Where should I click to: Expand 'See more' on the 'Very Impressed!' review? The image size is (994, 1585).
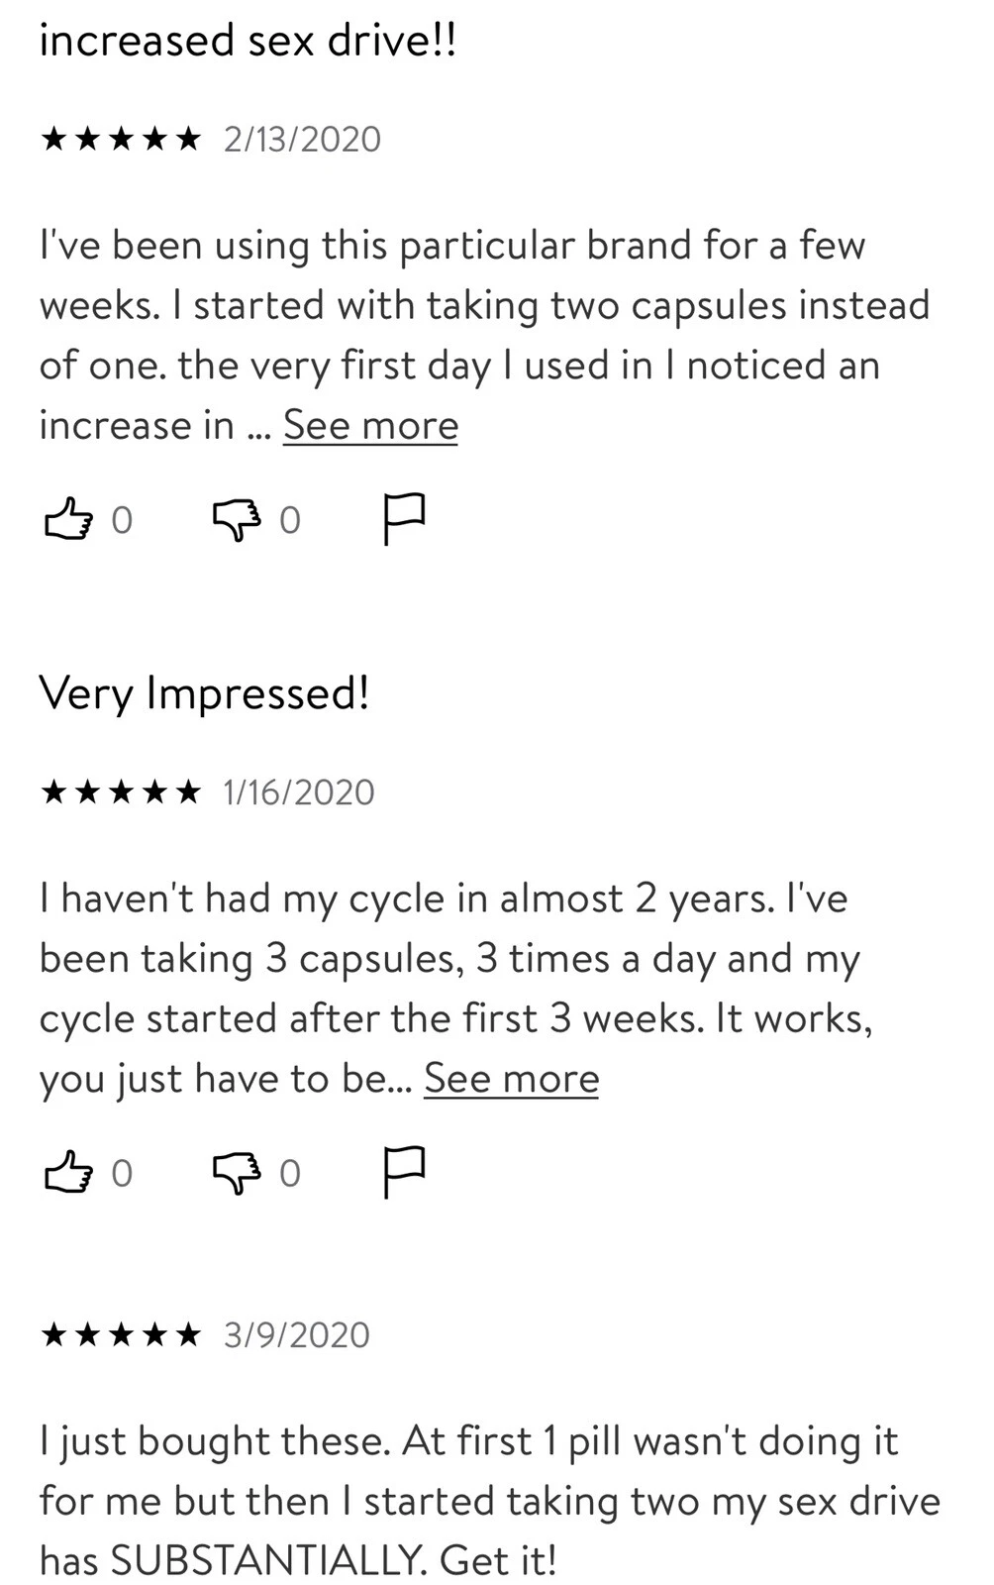point(511,1079)
